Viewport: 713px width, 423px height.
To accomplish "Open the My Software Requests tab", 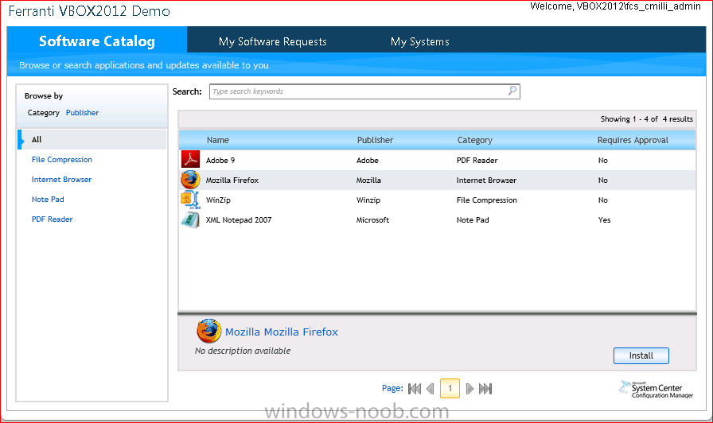I will (273, 42).
